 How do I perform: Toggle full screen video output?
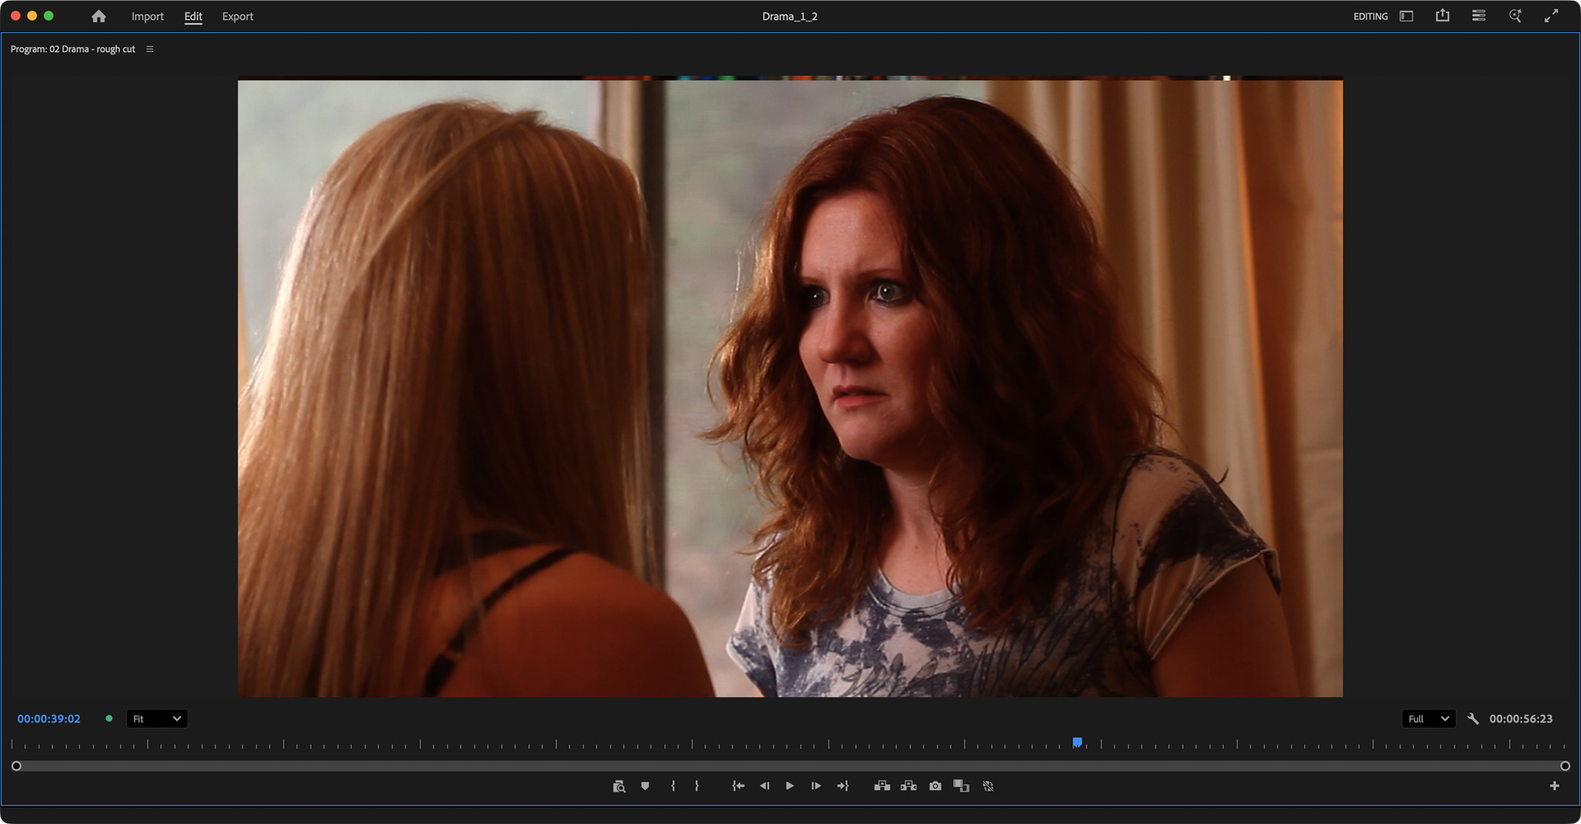1551,16
